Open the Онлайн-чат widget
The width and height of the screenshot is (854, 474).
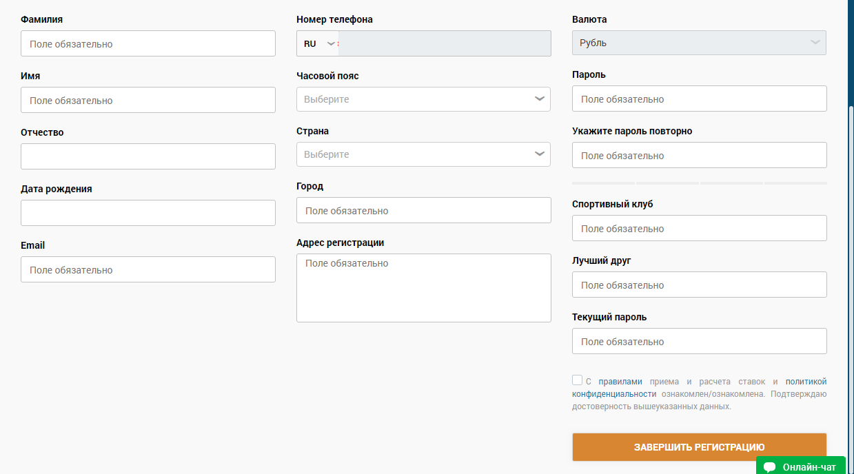point(801,466)
